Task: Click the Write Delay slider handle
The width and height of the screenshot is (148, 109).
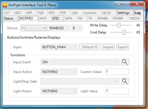Action: pos(119,25)
